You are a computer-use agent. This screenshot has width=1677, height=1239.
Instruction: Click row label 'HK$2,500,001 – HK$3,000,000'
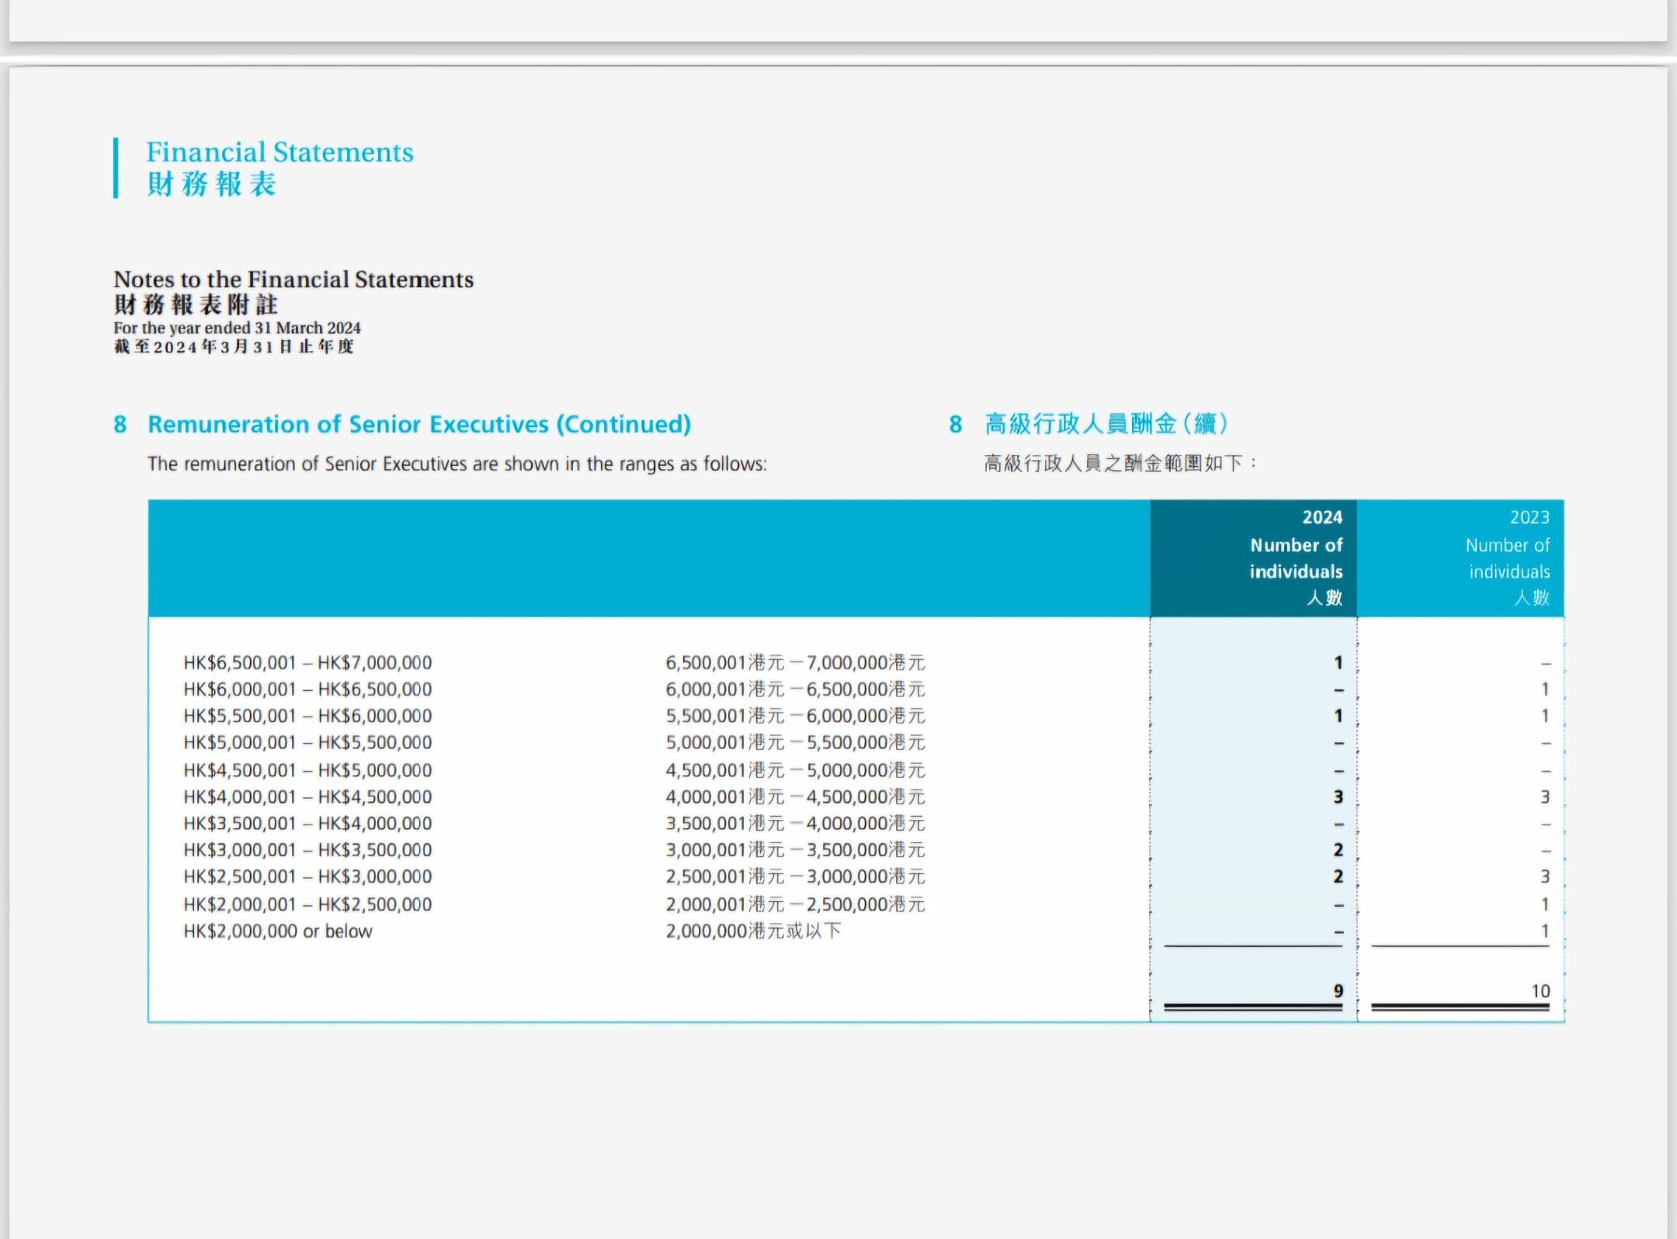coord(307,877)
